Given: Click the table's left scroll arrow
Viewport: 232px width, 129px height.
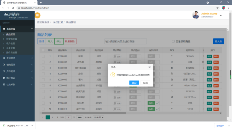Looking at the screenshot, I should click(x=41, y=113).
